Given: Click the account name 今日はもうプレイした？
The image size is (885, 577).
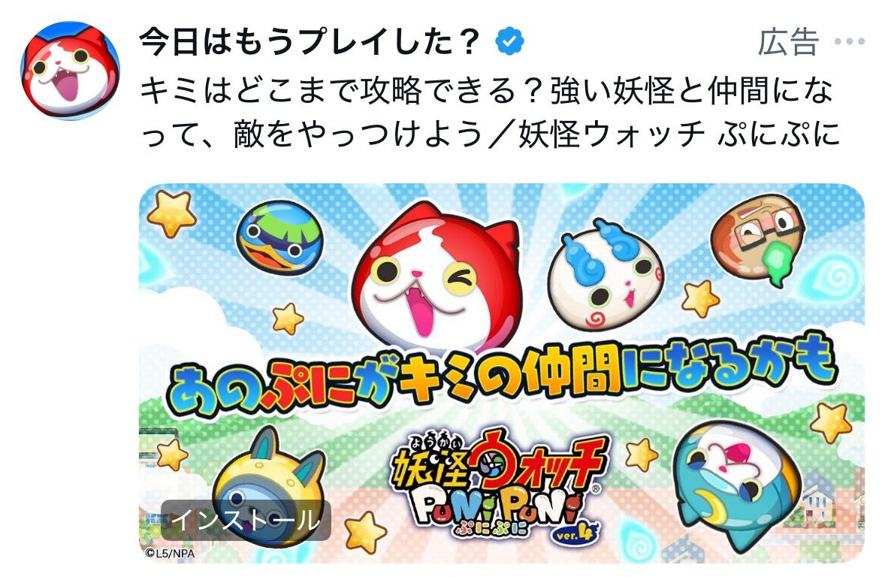Looking at the screenshot, I should pyautogui.click(x=310, y=41).
